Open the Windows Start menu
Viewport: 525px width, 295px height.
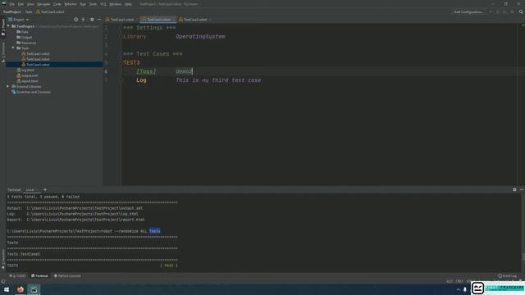[7, 289]
